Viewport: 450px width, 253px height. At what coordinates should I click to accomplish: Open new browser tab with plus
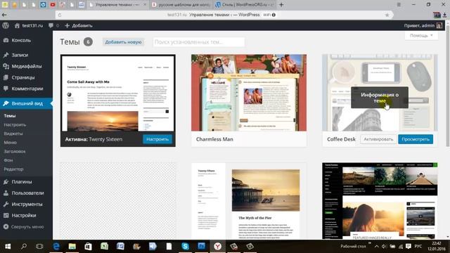281,5
